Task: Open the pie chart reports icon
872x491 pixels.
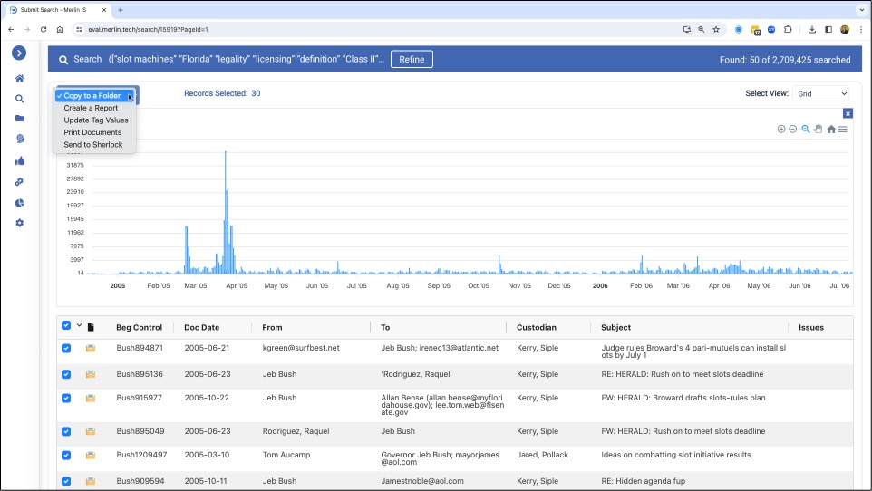Action: click(19, 202)
